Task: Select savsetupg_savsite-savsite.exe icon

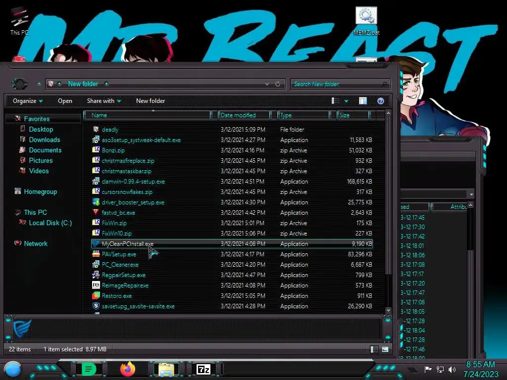Action: (96, 306)
